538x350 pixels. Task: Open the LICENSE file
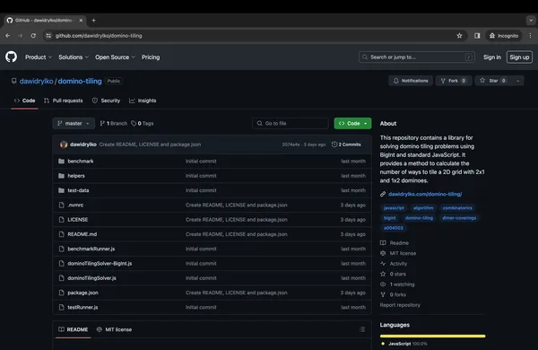click(x=78, y=220)
